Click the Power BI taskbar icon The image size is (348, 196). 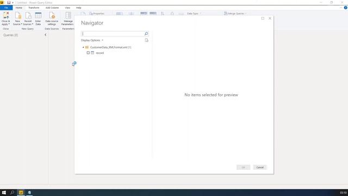[x=21, y=192]
